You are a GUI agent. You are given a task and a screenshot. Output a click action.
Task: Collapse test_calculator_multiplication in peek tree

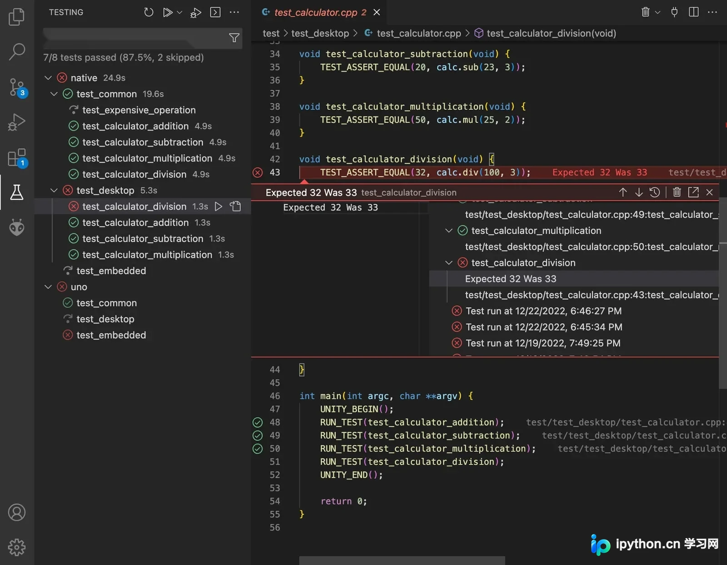[x=449, y=231]
